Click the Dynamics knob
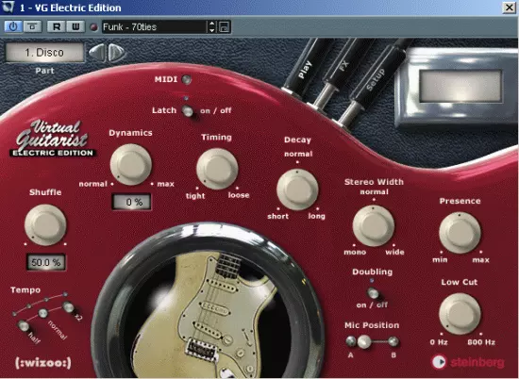 click(x=131, y=164)
